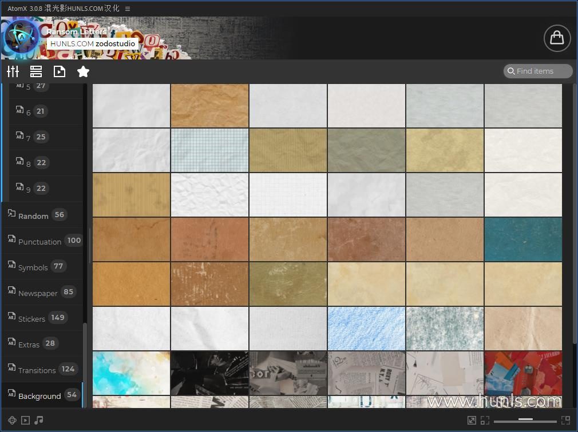This screenshot has width=578, height=432.
Task: Select category 7 with 25 items
Action: [46, 137]
